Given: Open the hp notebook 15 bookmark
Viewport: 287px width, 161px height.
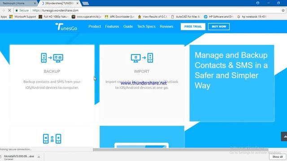Looking at the screenshot, I should pos(252,17).
